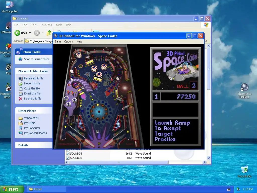Click the My Network Places globe icon
Image resolution: width=257 pixels, height=193 pixels.
(21, 133)
